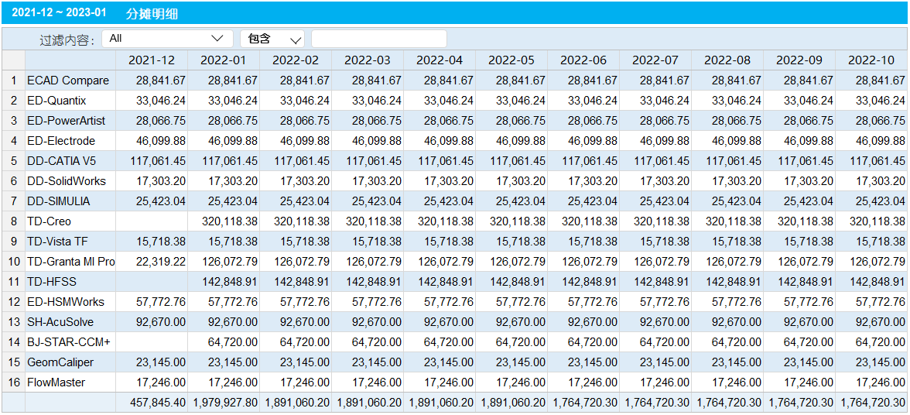This screenshot has width=910, height=415.
Task: Click GeomCaliper 2022-07 value 23,145.00
Action: click(665, 362)
